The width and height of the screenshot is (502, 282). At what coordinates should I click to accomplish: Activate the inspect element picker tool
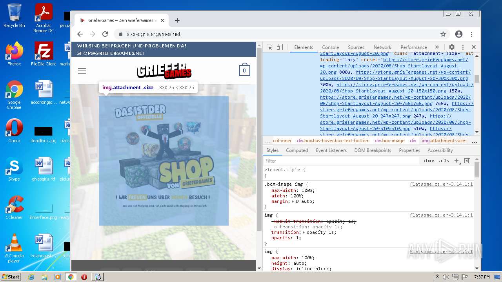pos(269,47)
